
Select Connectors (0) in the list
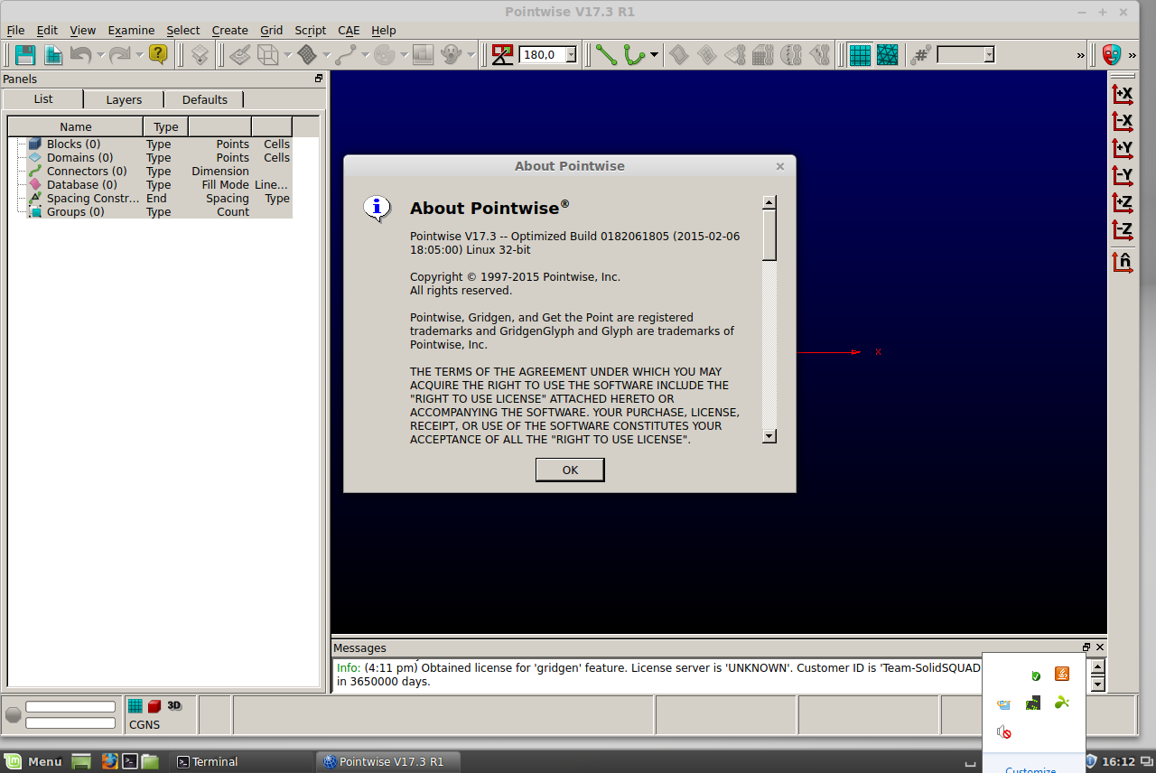click(87, 171)
